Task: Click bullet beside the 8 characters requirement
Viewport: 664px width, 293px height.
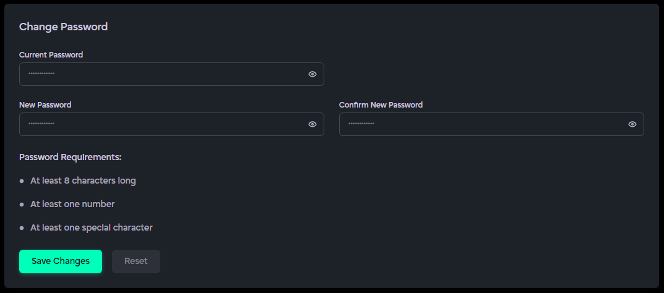Action: [x=22, y=181]
